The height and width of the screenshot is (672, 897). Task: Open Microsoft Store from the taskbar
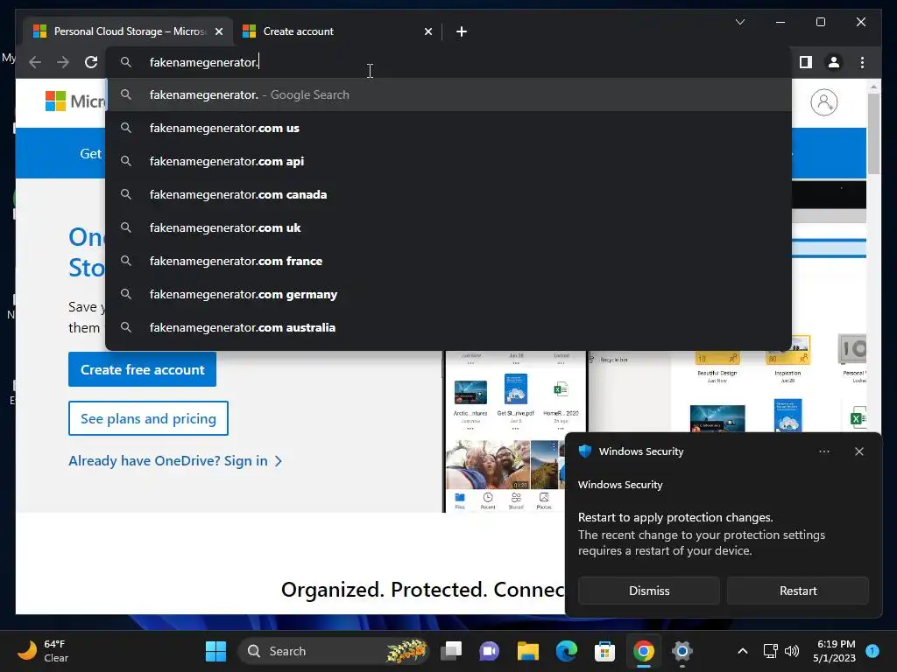(604, 651)
